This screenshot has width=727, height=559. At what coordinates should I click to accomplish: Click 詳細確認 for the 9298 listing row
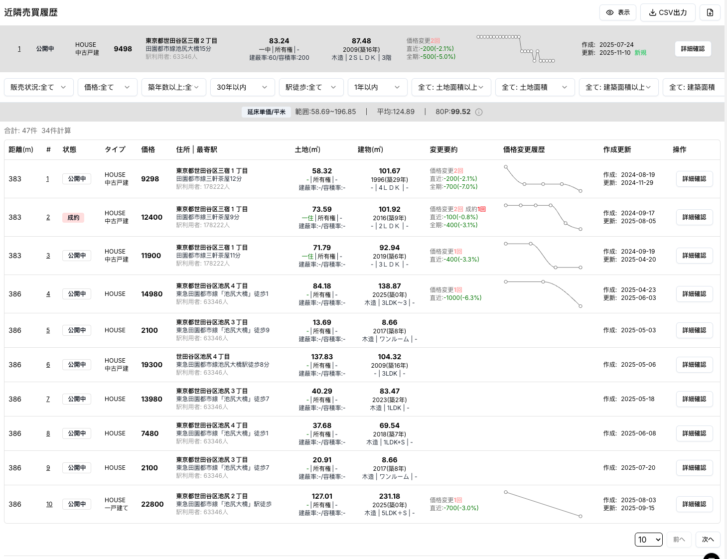click(x=694, y=179)
